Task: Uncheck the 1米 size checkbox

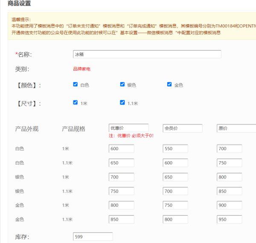Action: [x=75, y=103]
